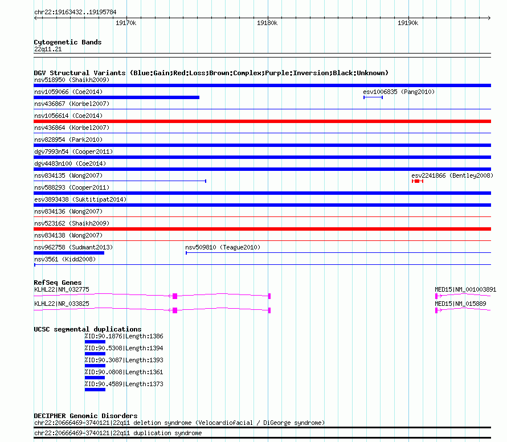
Task: Open MED15|NM_001003891 gene label
Action: click(x=465, y=290)
